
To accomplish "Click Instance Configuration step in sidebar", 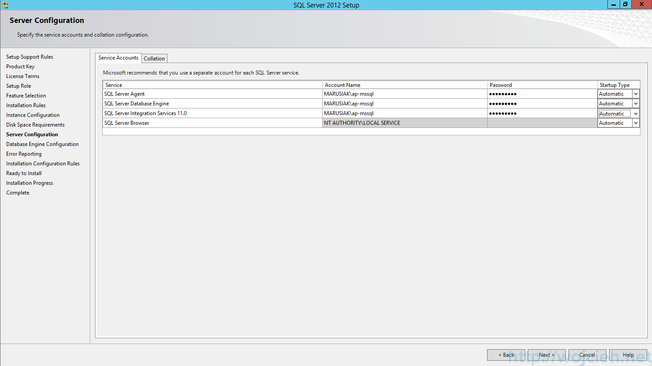I will (x=33, y=115).
